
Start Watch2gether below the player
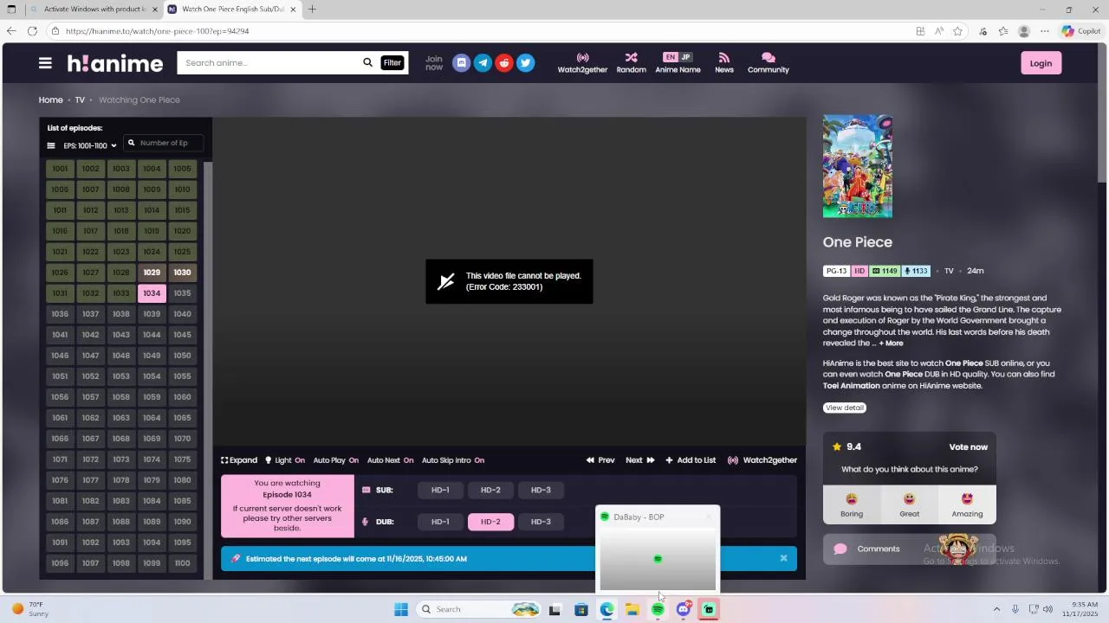[762, 460]
